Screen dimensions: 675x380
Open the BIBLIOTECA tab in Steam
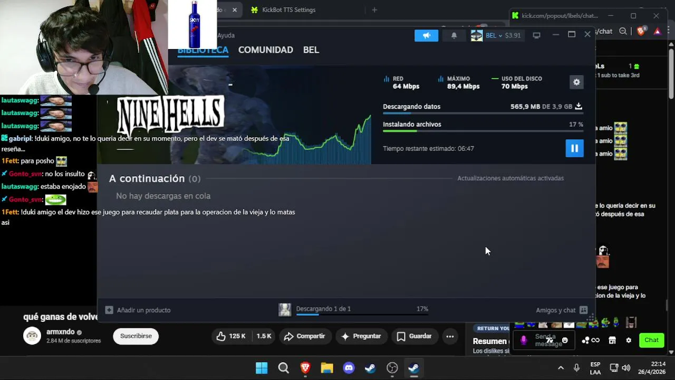203,50
